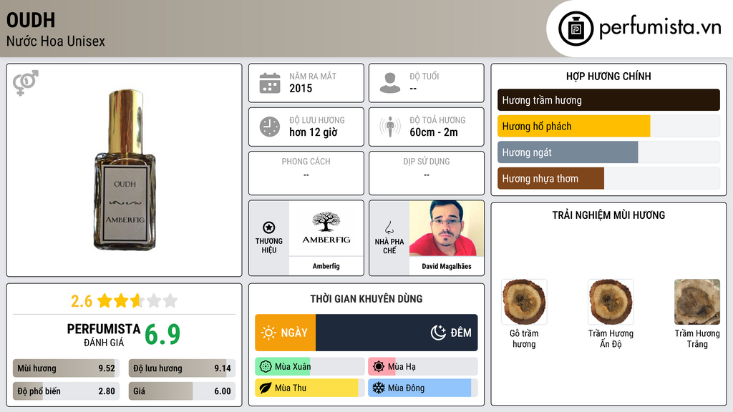Image resolution: width=733 pixels, height=412 pixels.
Task: Click the calendar icon beside Năm ra mắt
Action: (x=270, y=83)
